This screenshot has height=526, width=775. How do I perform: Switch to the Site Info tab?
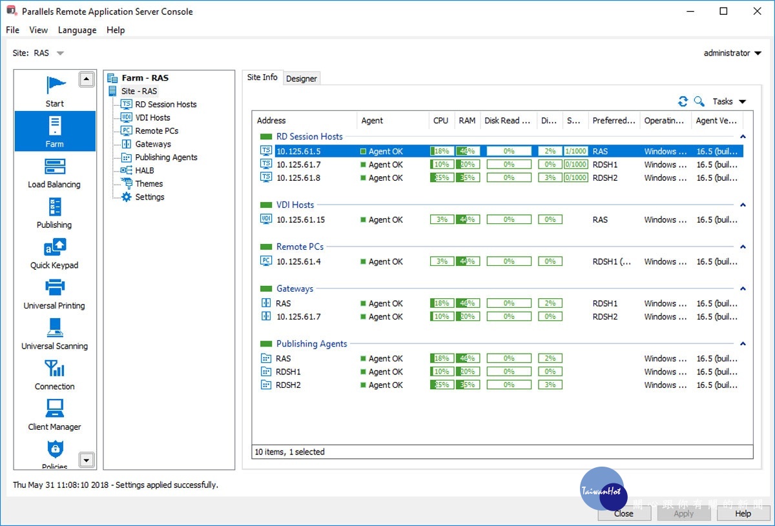point(262,77)
